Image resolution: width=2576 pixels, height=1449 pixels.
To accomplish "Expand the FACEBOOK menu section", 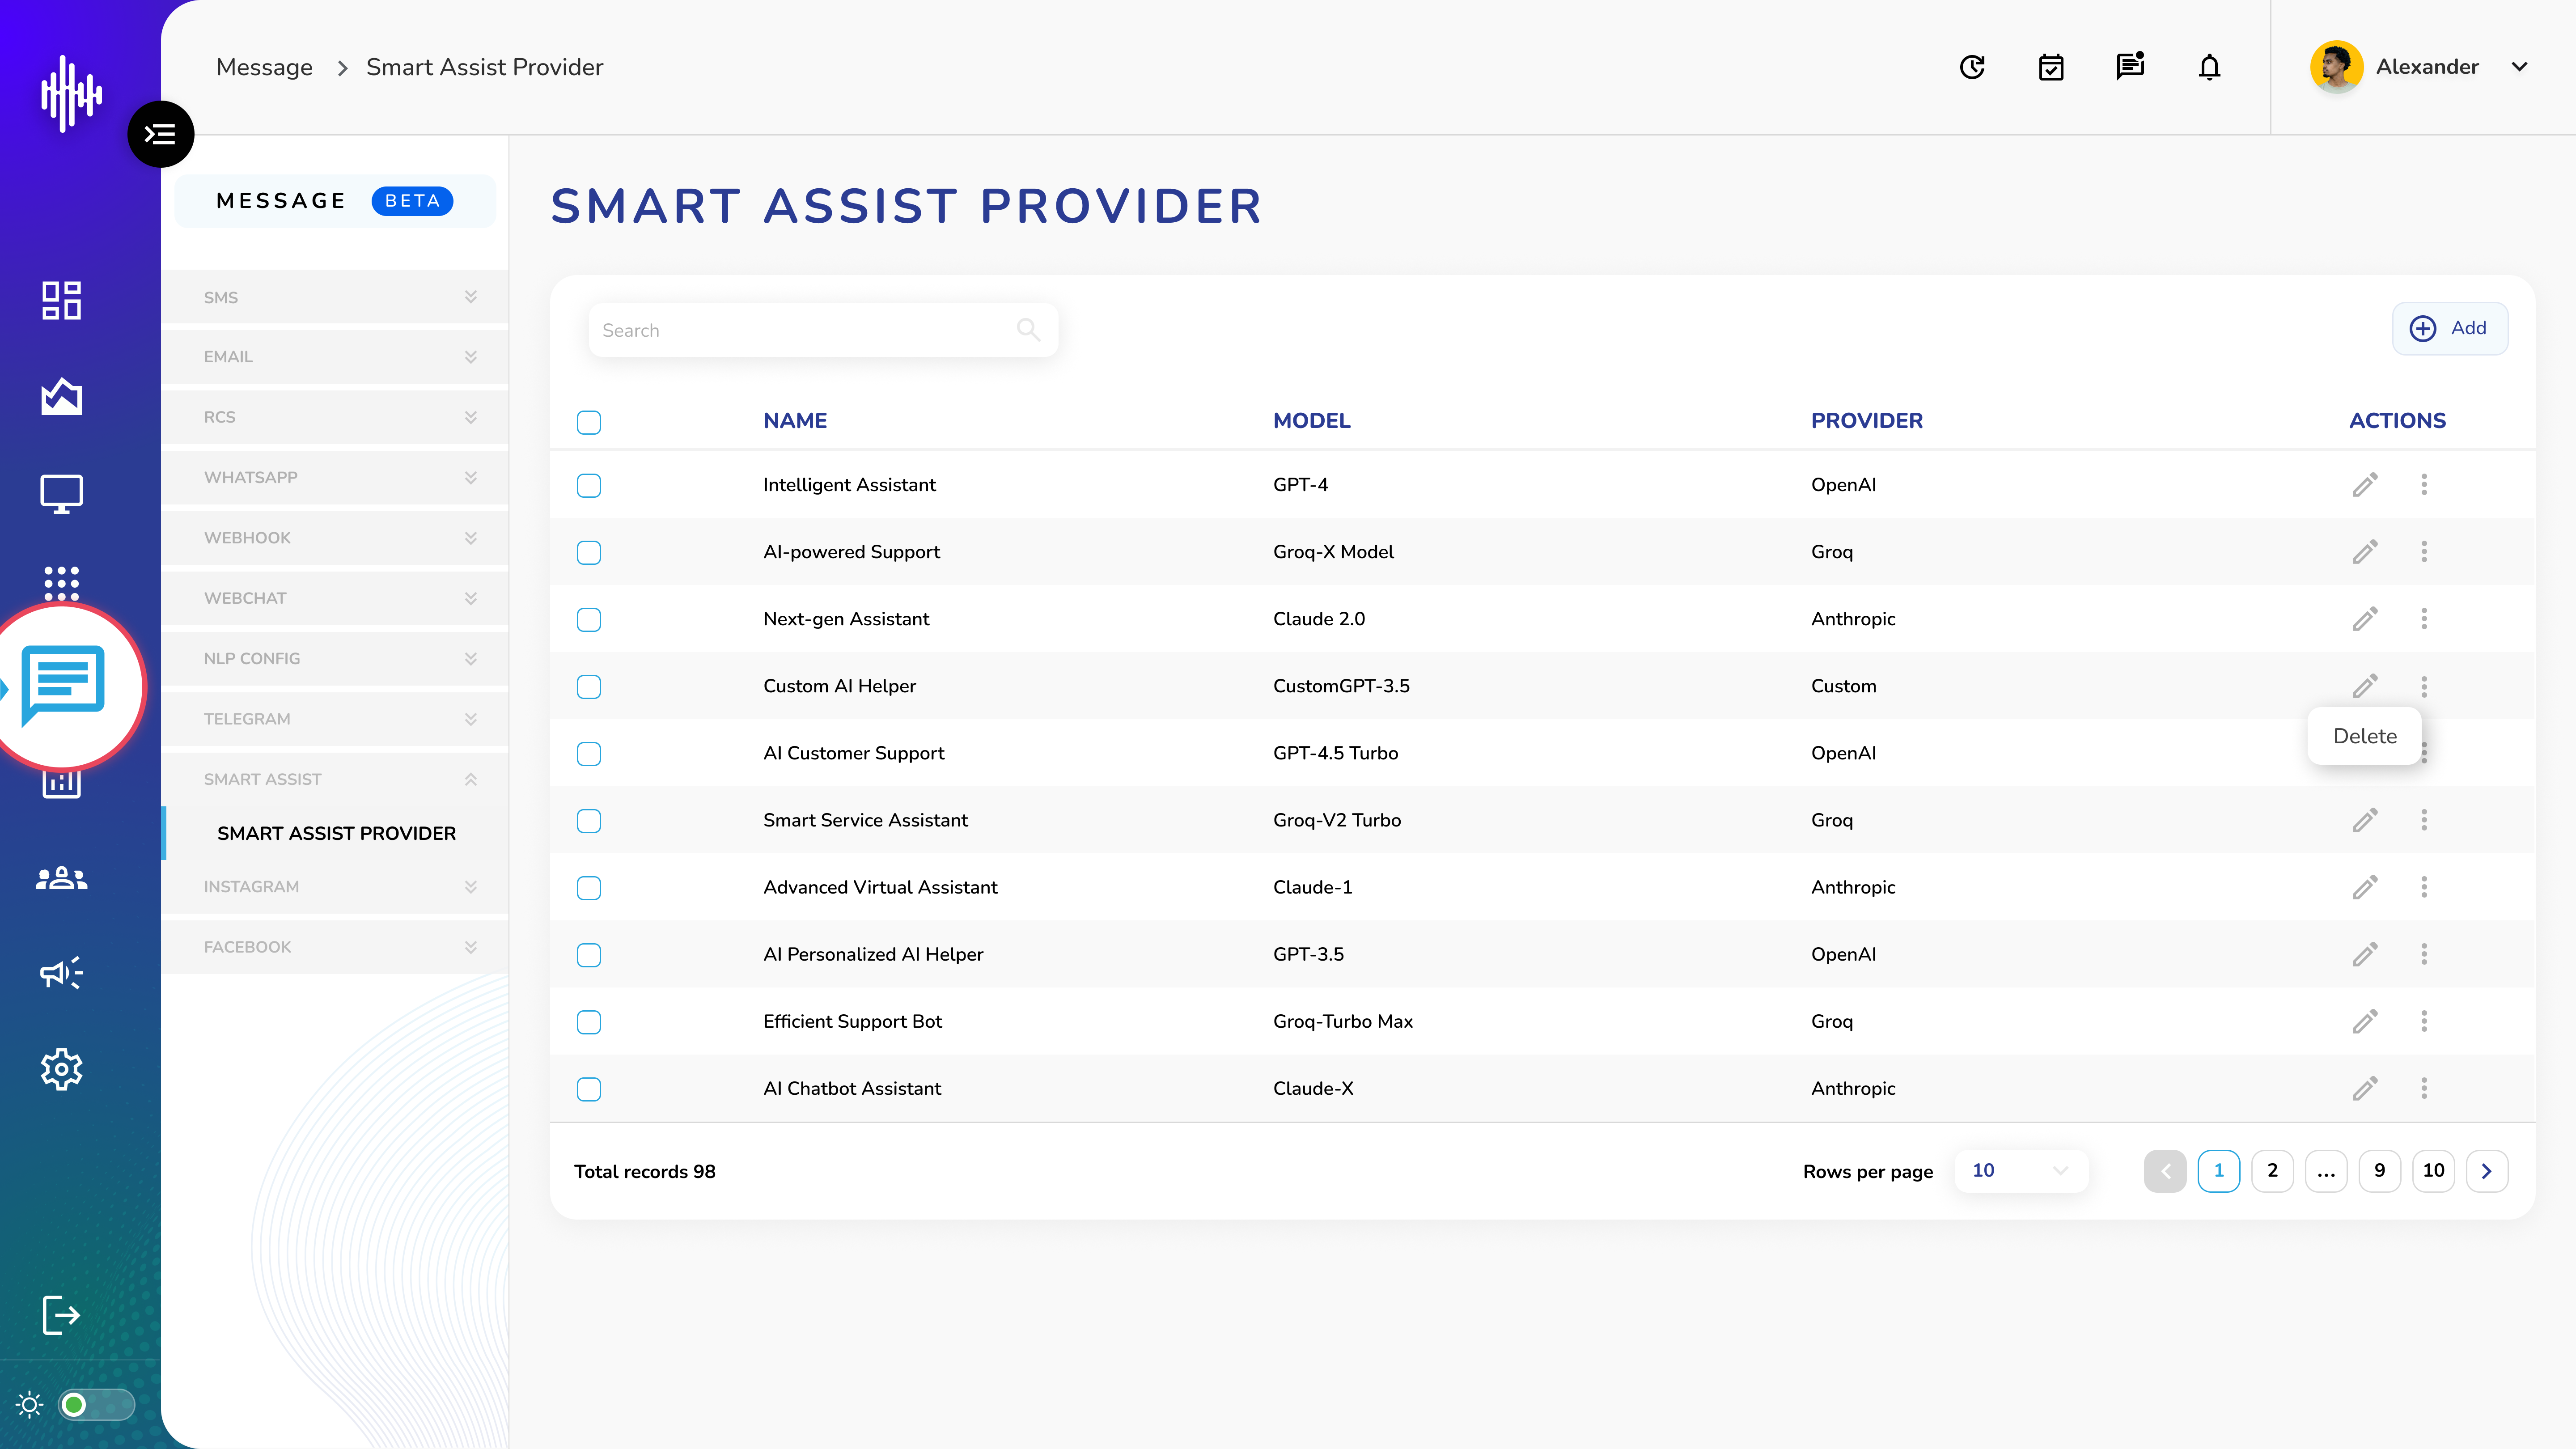I will [x=335, y=947].
